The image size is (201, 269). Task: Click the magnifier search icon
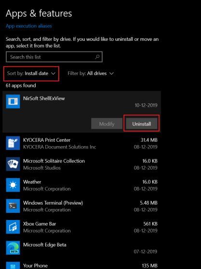[97, 57]
